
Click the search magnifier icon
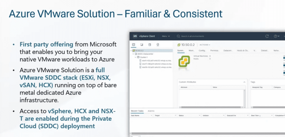point(178,36)
